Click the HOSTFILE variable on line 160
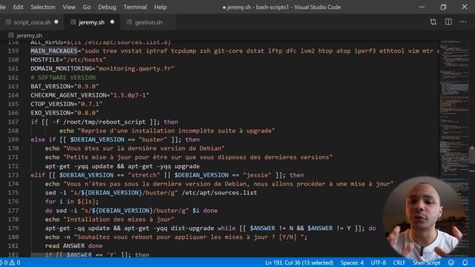 pos(45,59)
